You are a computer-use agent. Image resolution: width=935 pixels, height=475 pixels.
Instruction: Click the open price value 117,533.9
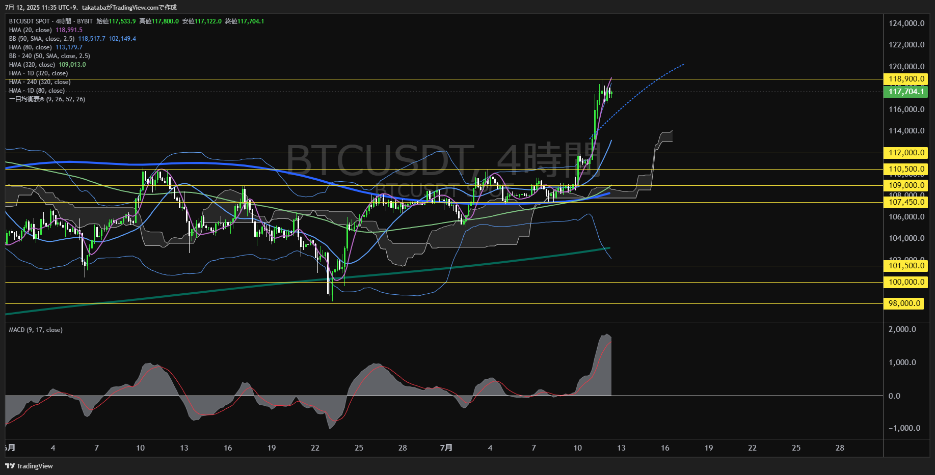point(122,21)
